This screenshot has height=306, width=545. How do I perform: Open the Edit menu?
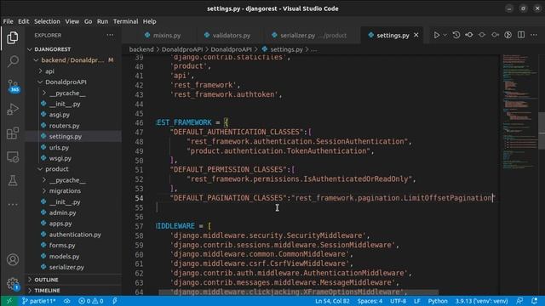(x=23, y=21)
